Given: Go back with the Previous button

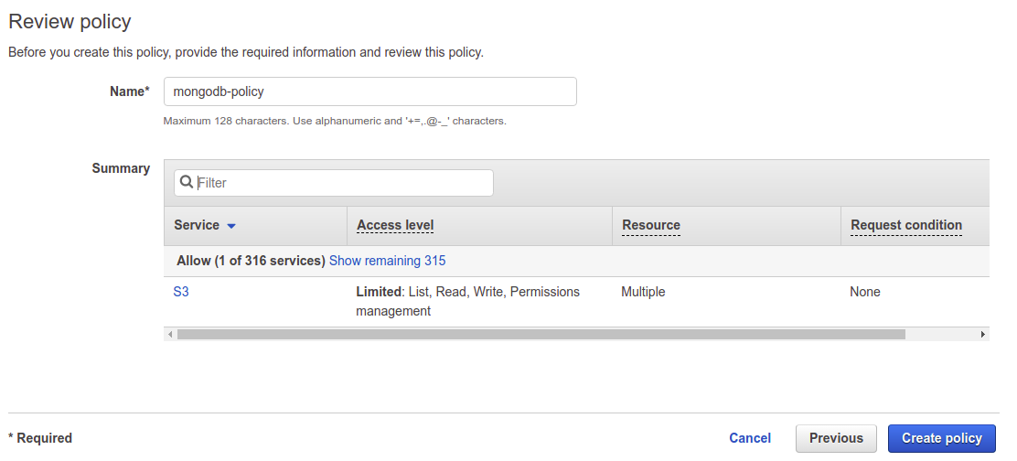Looking at the screenshot, I should 836,438.
